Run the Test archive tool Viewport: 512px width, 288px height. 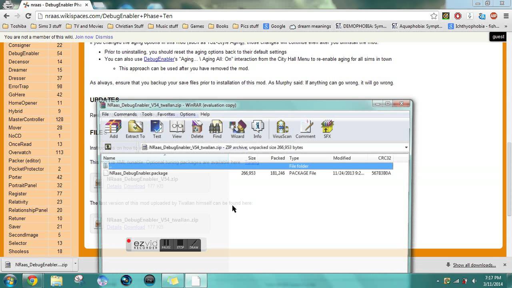pos(157,129)
